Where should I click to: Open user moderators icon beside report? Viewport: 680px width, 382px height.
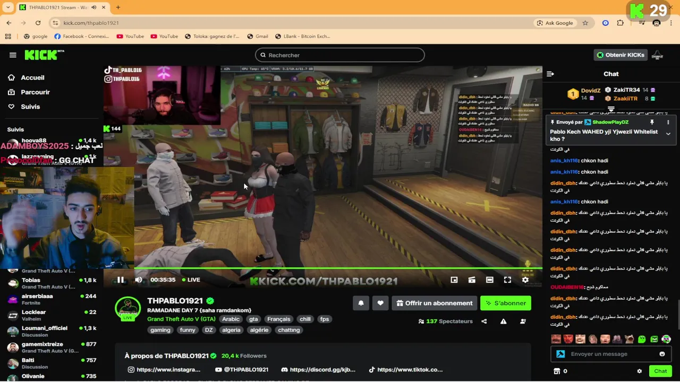[523, 321]
